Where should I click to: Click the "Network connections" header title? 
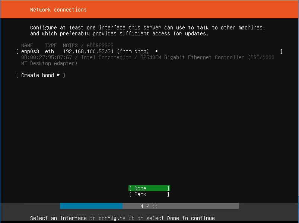(58, 10)
